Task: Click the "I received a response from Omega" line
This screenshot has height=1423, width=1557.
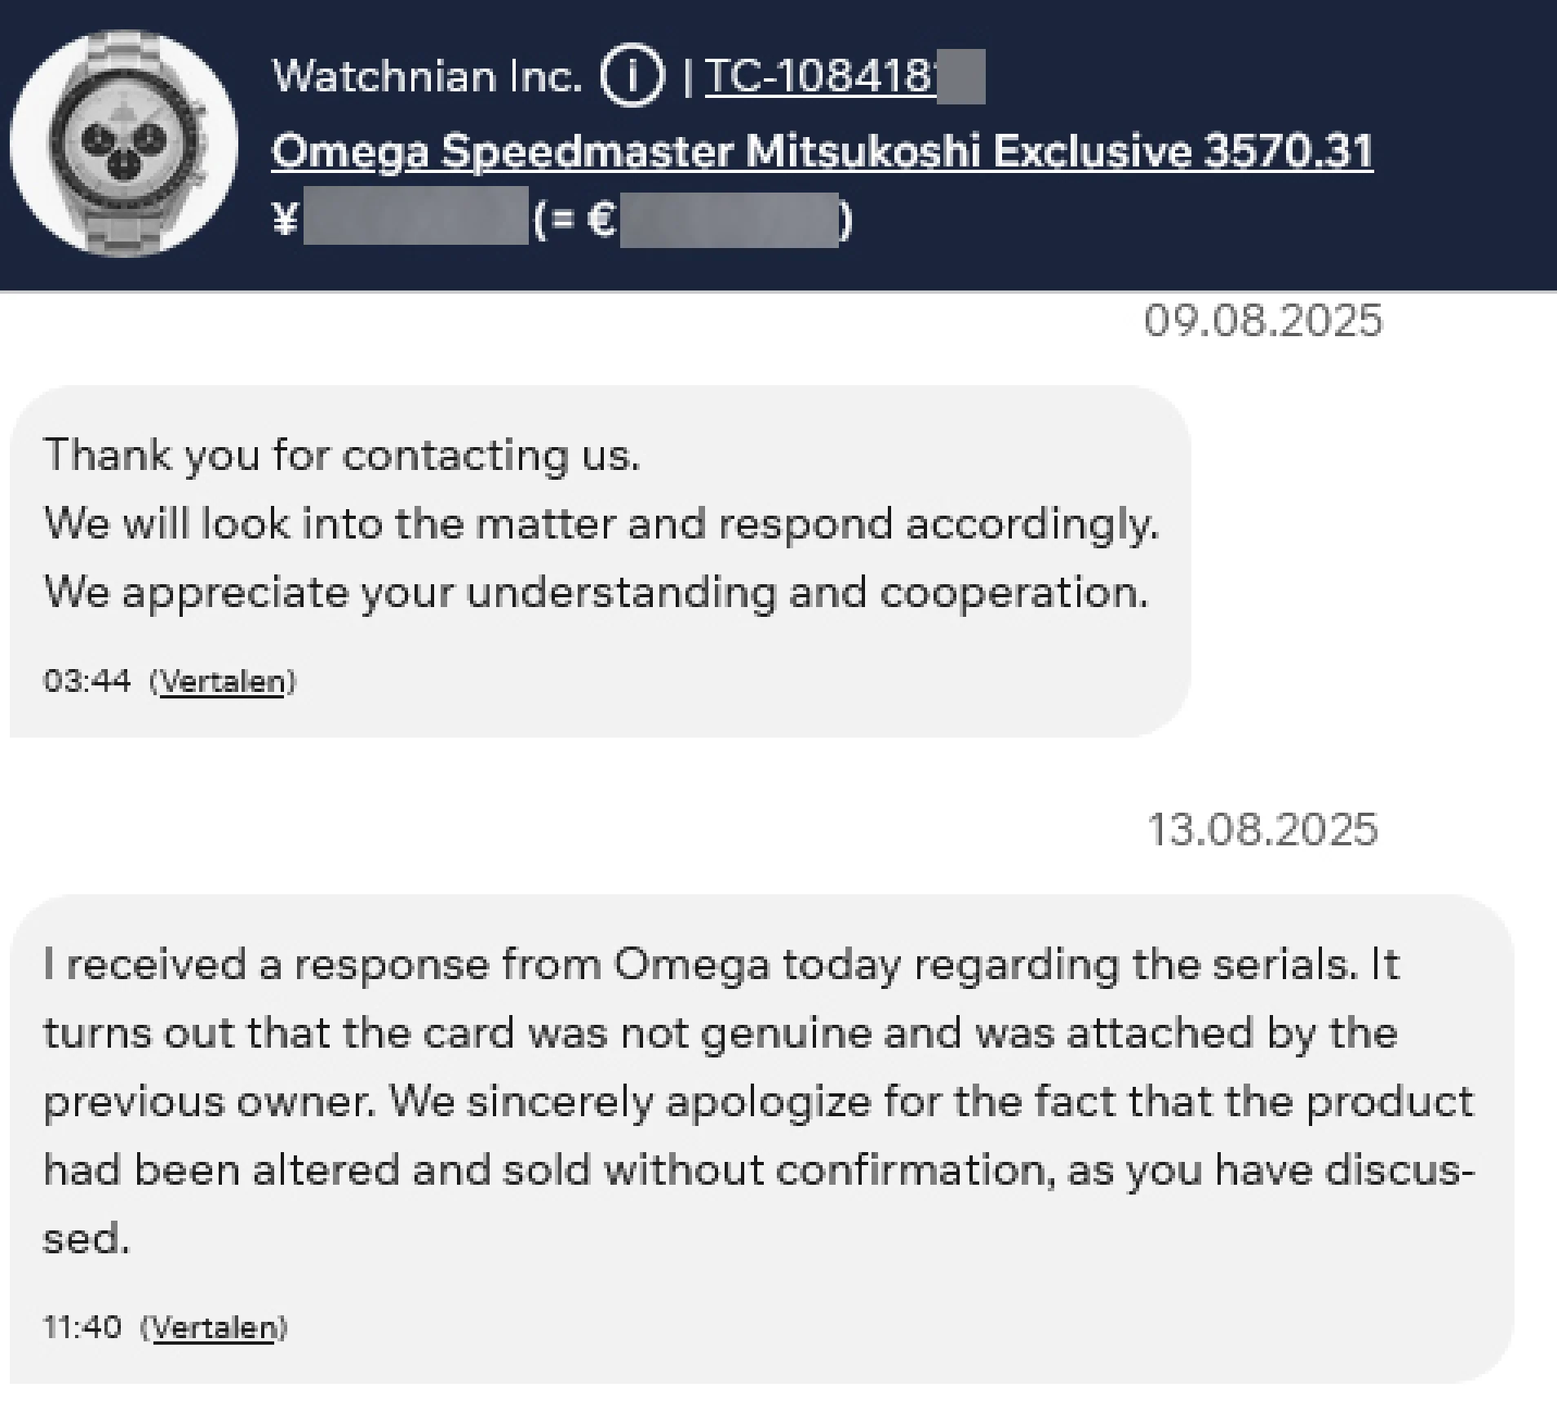Action: [x=721, y=964]
